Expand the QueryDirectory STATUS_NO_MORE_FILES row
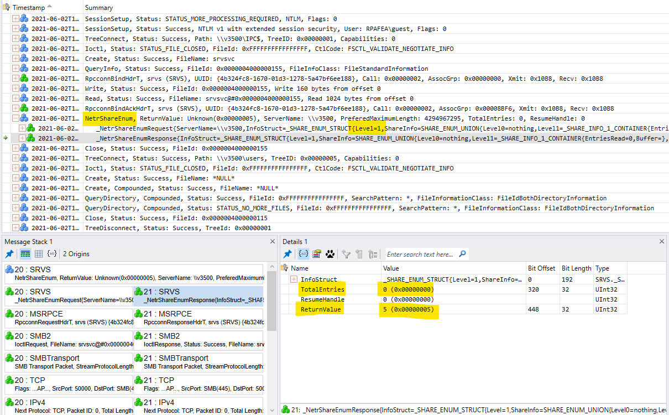 [x=15, y=207]
